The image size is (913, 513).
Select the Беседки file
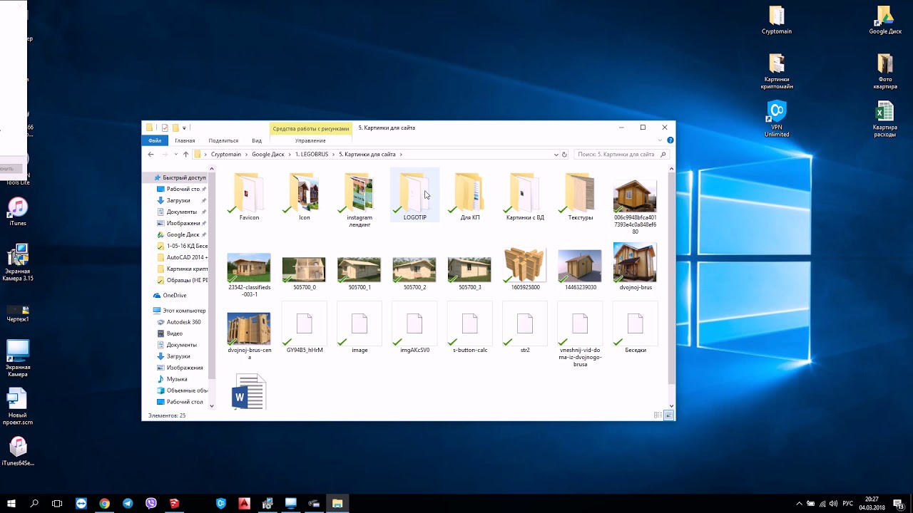pyautogui.click(x=635, y=327)
